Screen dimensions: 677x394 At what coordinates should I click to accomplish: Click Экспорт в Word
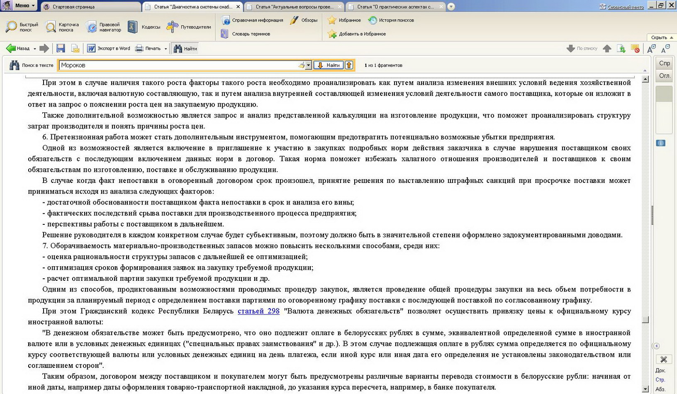(x=109, y=49)
